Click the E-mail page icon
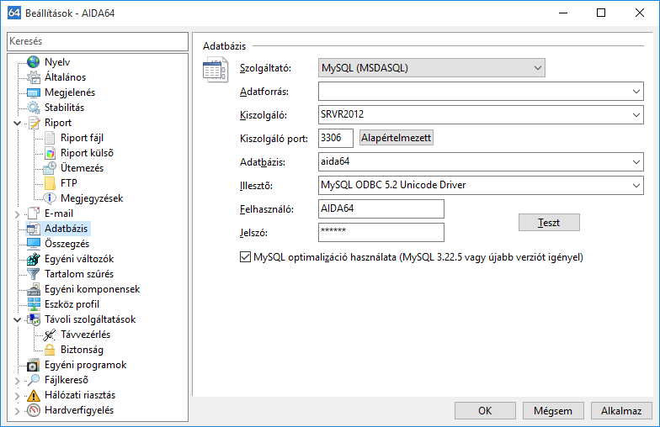660x427 pixels. click(34, 213)
